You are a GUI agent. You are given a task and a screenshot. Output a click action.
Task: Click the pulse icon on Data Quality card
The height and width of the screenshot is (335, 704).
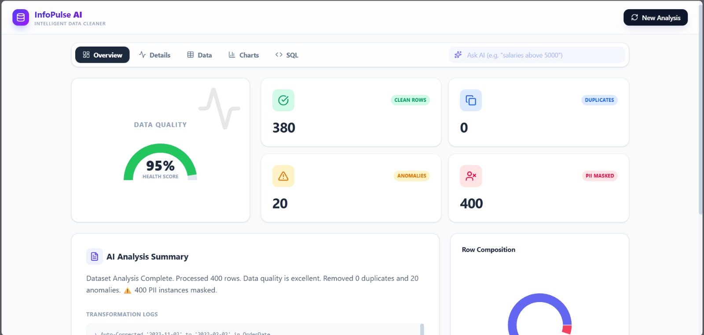(219, 108)
